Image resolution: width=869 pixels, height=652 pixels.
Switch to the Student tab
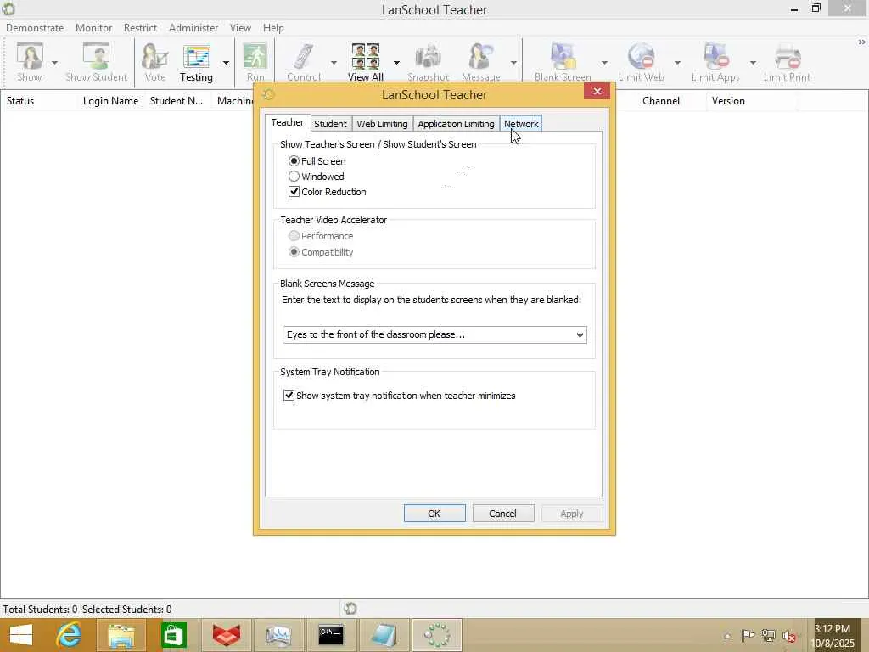(330, 124)
